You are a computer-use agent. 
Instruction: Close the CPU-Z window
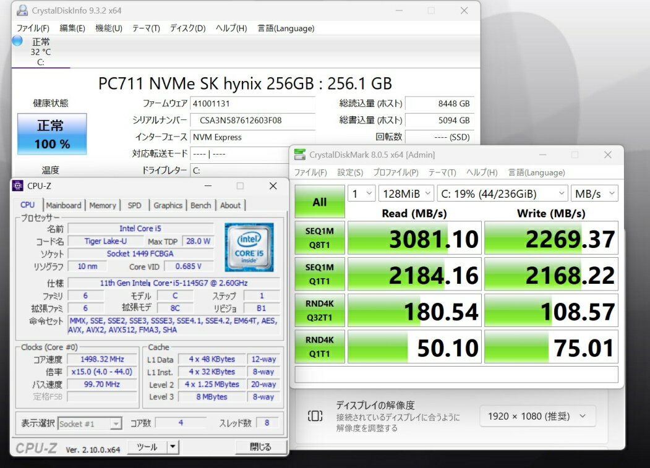pos(273,186)
